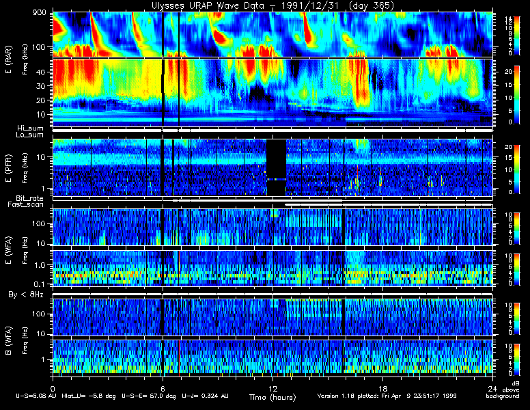Click the 'Bit_rate' status row label
This screenshot has height=410, width=530.
click(x=29, y=198)
